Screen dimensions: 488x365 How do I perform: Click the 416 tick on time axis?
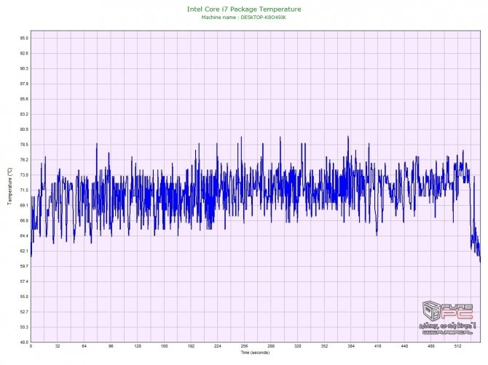(378, 346)
